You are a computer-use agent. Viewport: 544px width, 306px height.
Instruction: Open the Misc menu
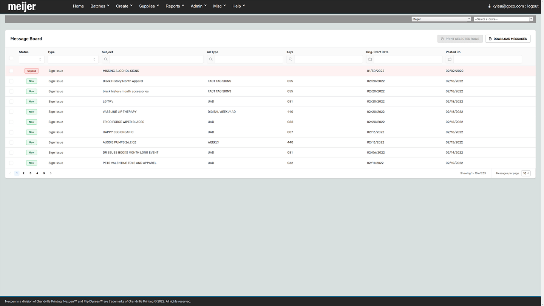click(219, 6)
